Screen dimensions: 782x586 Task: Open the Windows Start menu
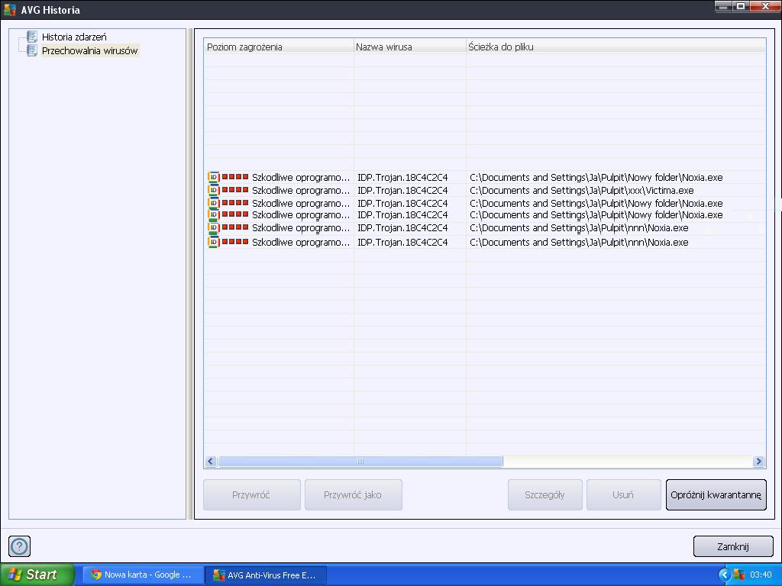(x=37, y=575)
